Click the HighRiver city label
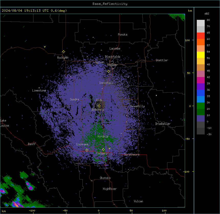 coord(110,189)
